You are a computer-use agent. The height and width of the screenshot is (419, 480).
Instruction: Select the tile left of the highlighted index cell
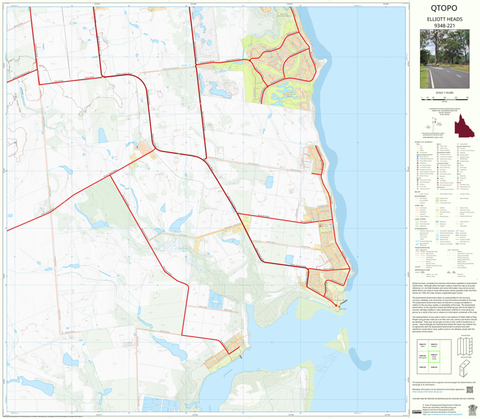pyautogui.click(x=422, y=357)
